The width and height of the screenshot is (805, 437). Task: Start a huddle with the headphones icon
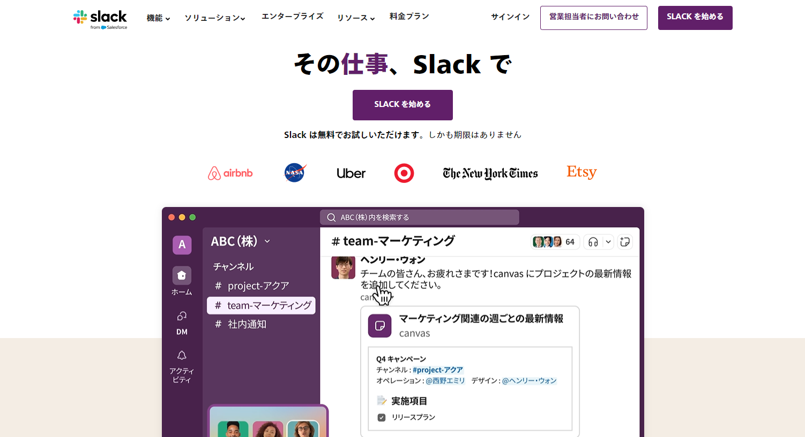594,242
